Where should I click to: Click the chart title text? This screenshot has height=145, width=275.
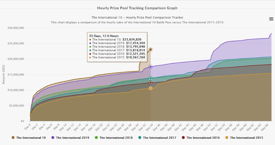(x=137, y=18)
